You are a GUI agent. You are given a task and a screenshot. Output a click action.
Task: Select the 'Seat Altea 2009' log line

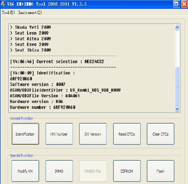(30, 39)
